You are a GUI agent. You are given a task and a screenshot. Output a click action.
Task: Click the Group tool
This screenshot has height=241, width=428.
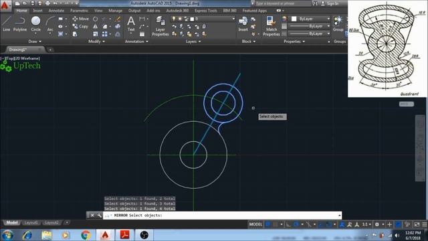click(x=338, y=23)
